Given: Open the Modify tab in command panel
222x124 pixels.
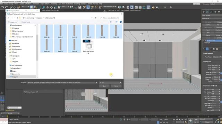Looking at the screenshot, I should tap(207, 12).
